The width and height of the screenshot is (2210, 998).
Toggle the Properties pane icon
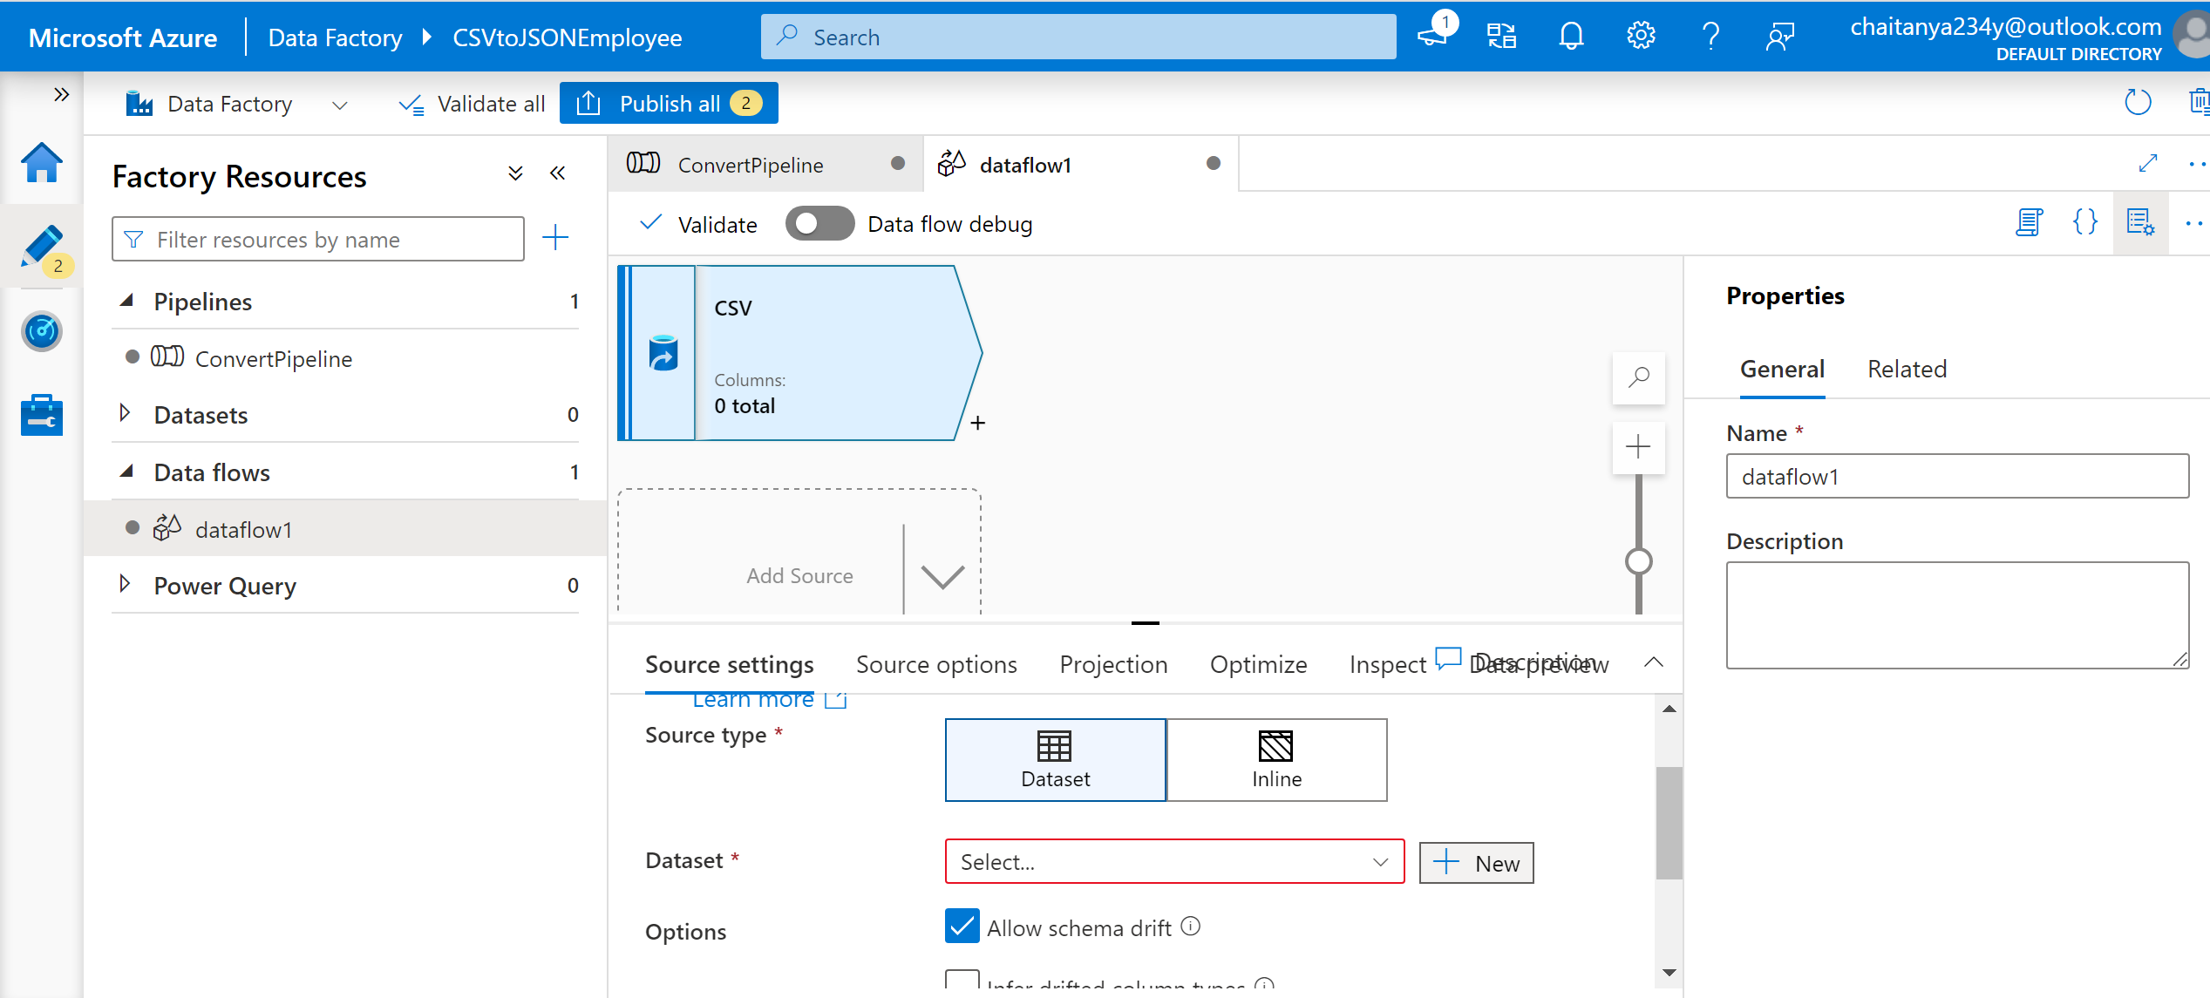coord(2140,222)
